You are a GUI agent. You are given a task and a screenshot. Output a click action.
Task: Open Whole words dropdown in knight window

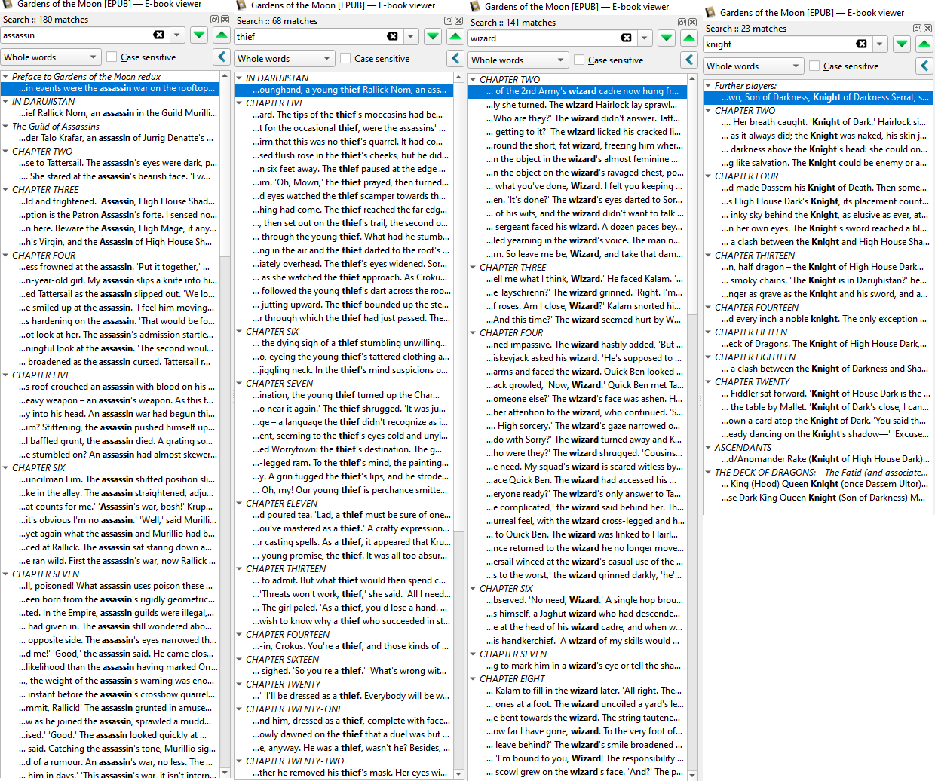[x=754, y=66]
